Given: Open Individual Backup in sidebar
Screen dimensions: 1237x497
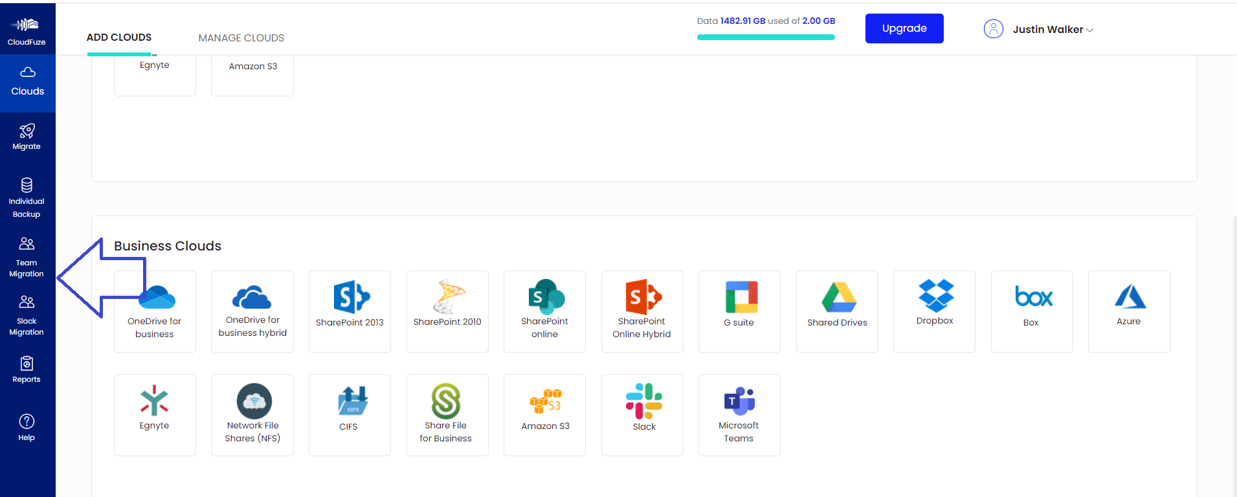Looking at the screenshot, I should (x=27, y=197).
